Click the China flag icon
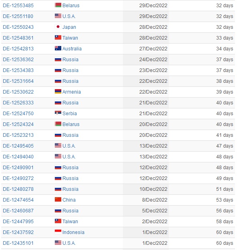Viewport: 239px width, 250px height. pyautogui.click(x=58, y=200)
